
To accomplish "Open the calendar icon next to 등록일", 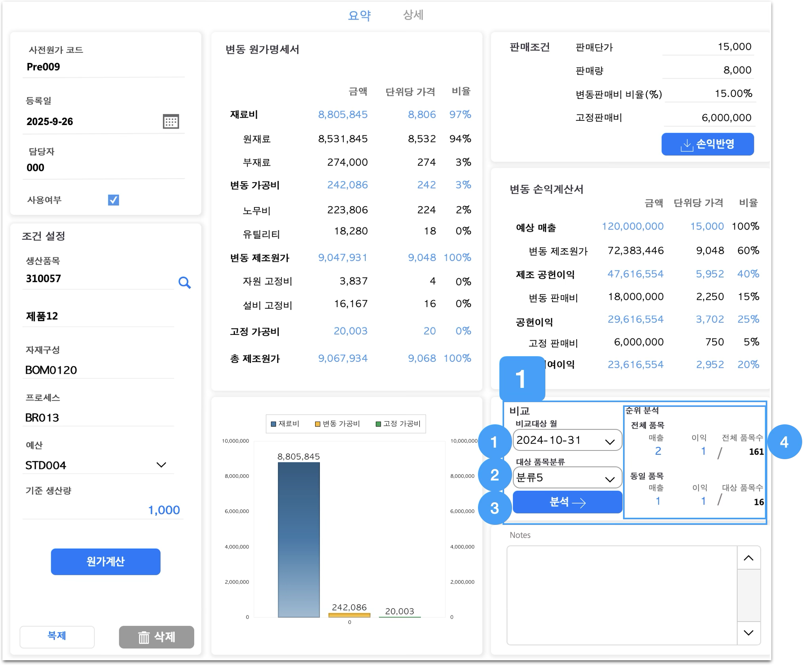I will [171, 122].
